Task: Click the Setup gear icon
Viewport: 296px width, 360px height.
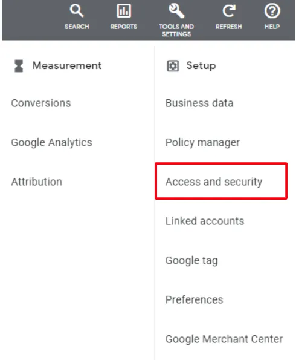Action: click(x=173, y=66)
